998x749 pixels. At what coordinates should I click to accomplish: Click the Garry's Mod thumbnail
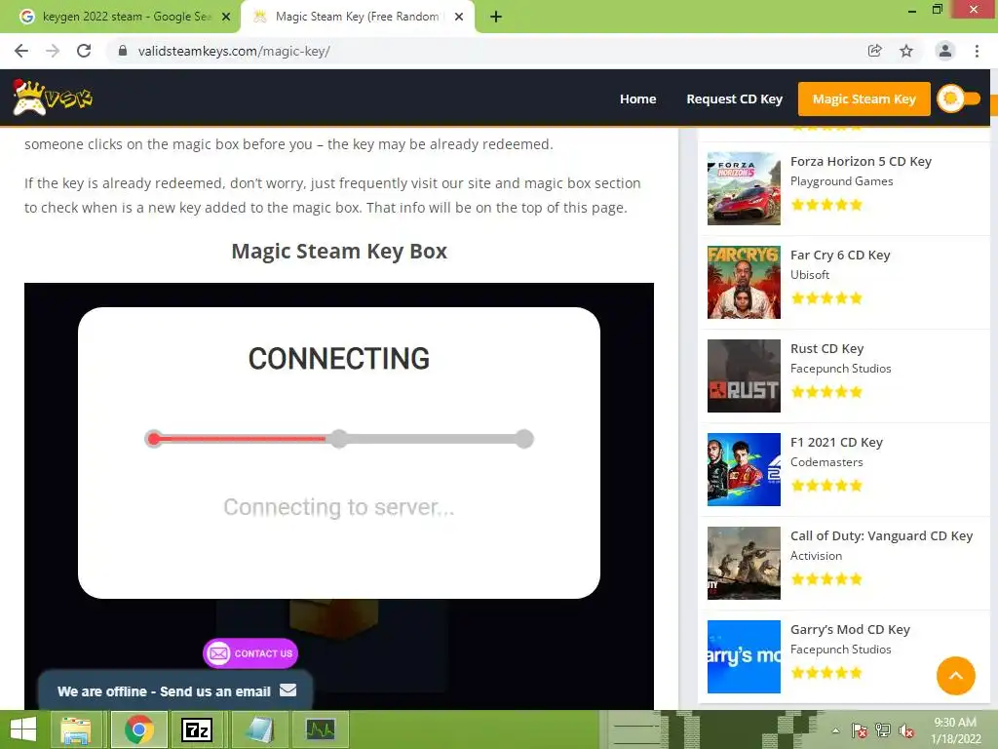pos(744,656)
